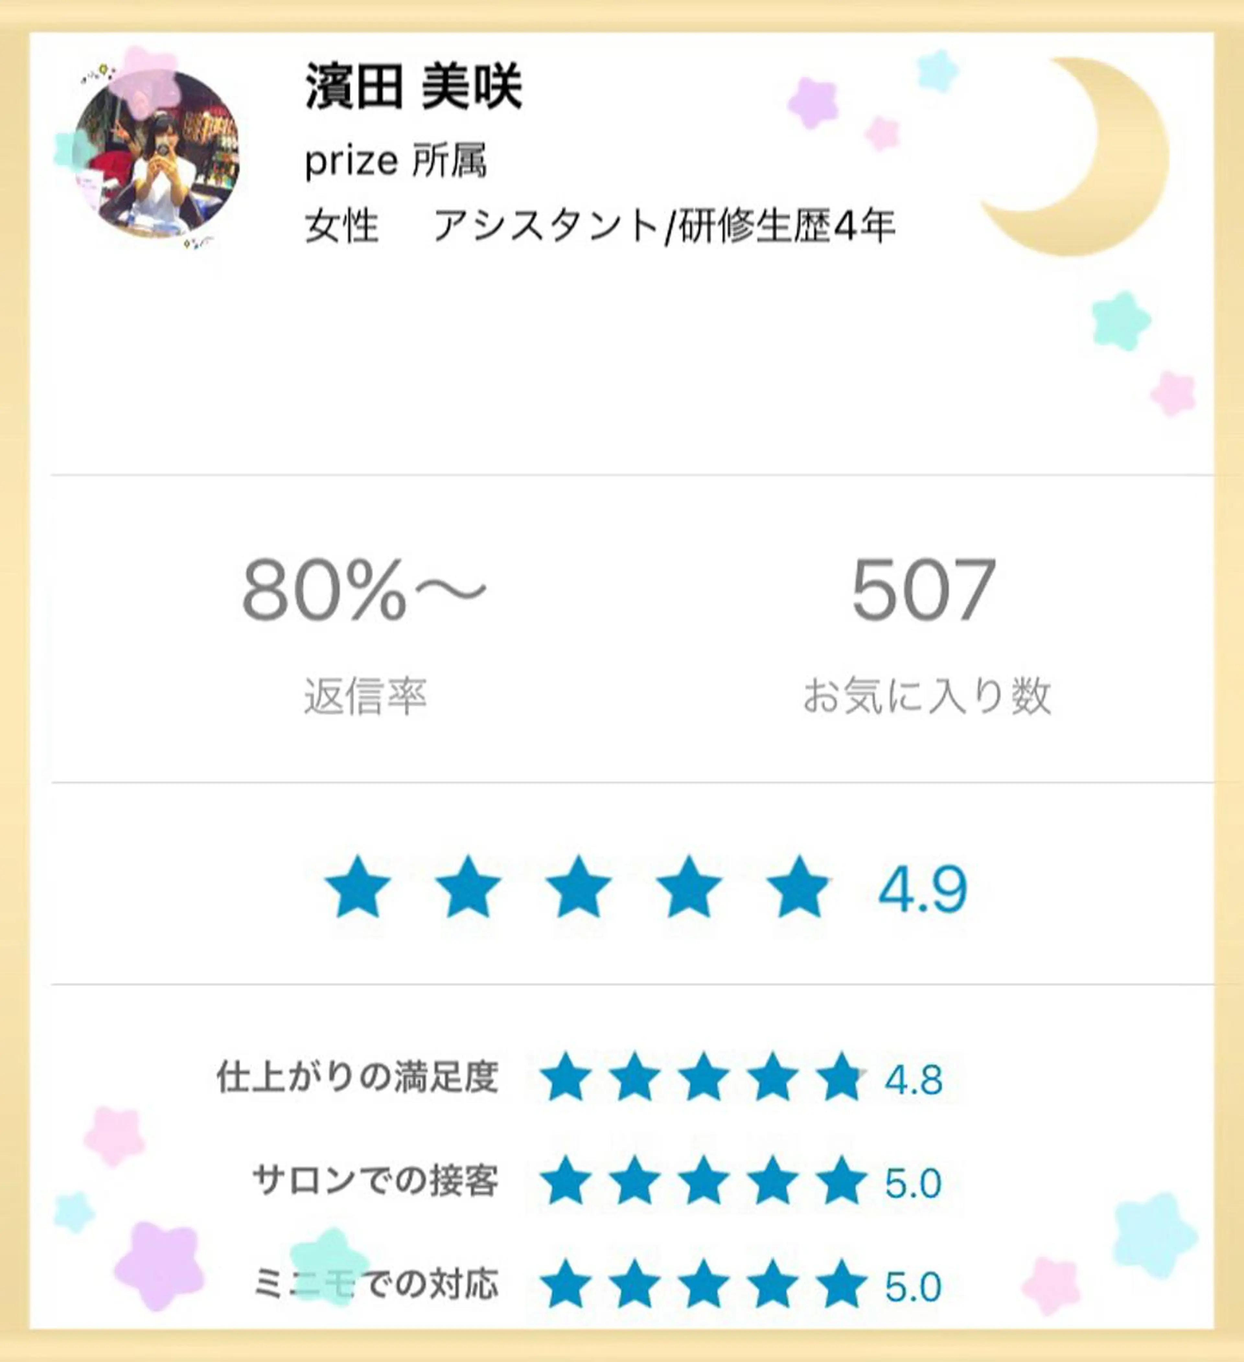Click the partially filled star in 仕上がりの満足度 row
The image size is (1244, 1362).
pos(841,1077)
